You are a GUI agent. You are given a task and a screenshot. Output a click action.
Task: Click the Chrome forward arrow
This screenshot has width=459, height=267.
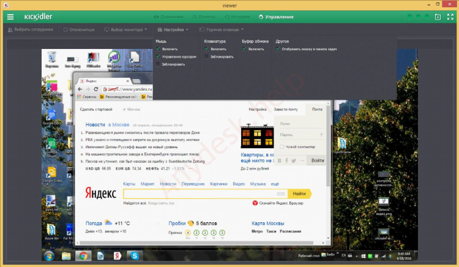[88, 89]
